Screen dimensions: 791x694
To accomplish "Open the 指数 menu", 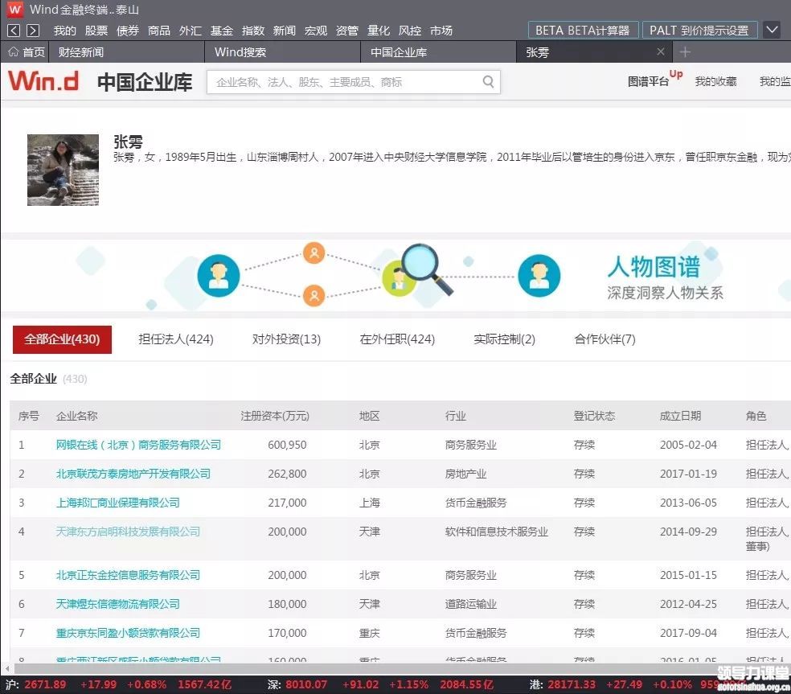I will [252, 31].
